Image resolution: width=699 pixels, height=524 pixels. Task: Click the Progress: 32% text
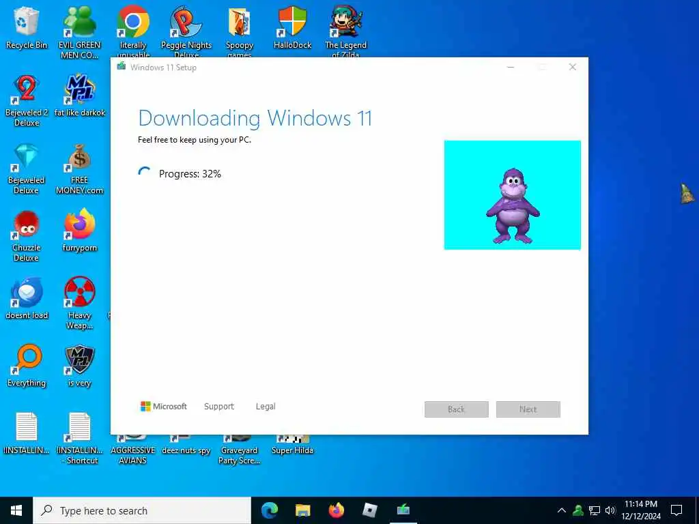pyautogui.click(x=190, y=174)
